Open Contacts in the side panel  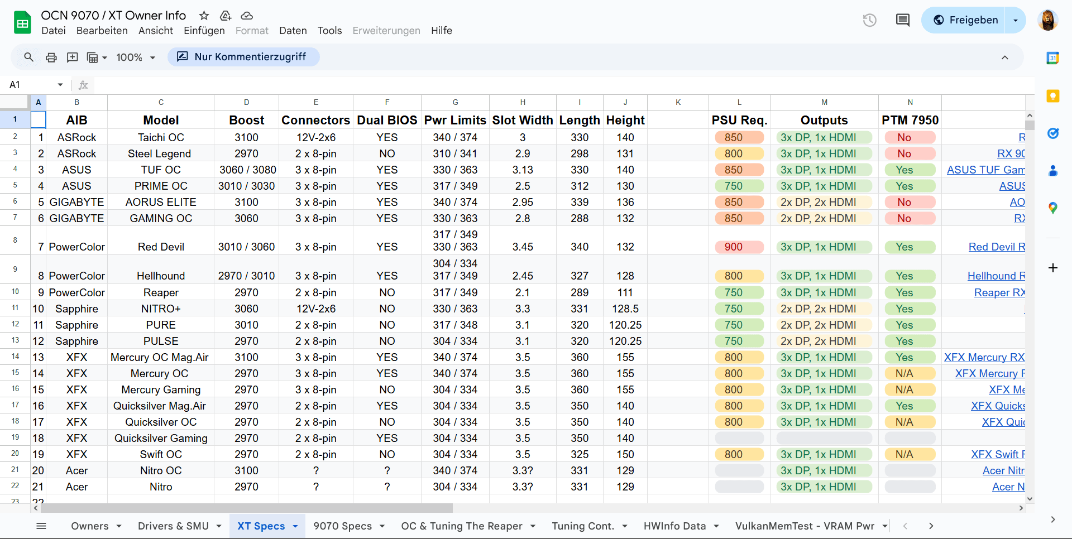[1052, 171]
